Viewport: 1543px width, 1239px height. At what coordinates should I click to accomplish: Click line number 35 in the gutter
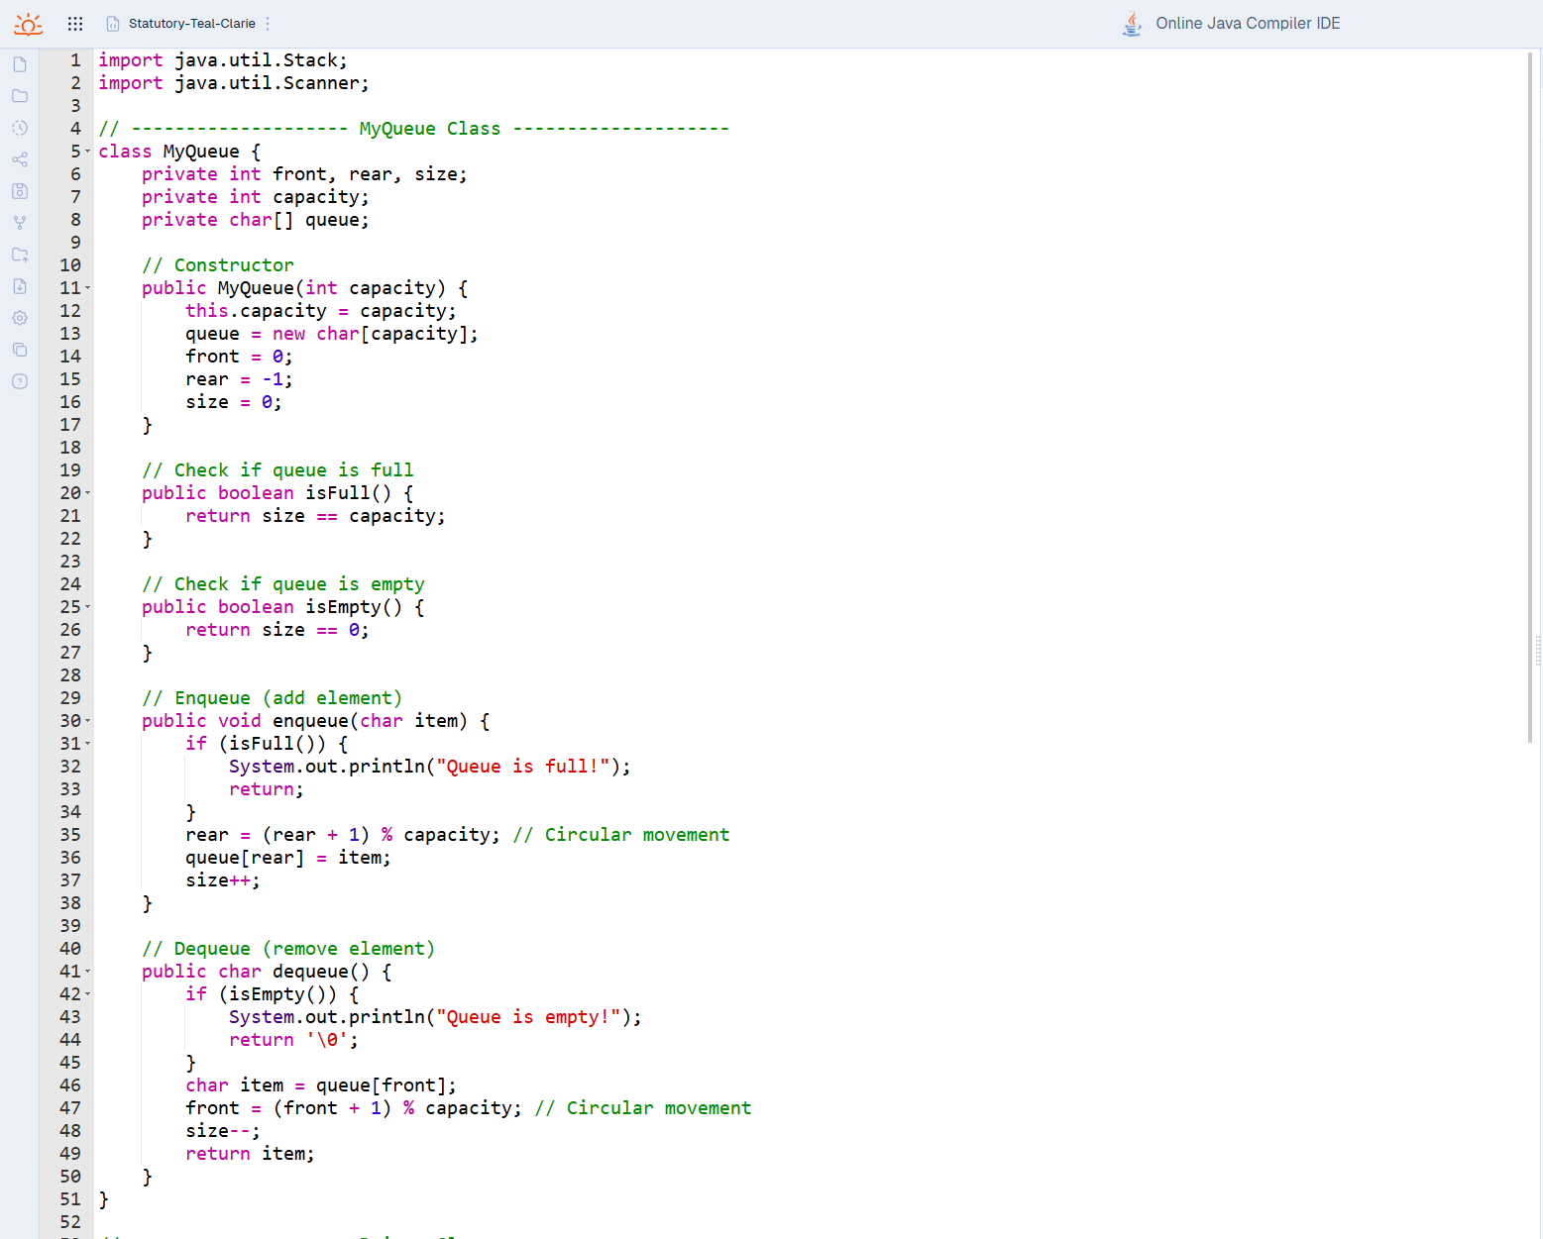[70, 835]
